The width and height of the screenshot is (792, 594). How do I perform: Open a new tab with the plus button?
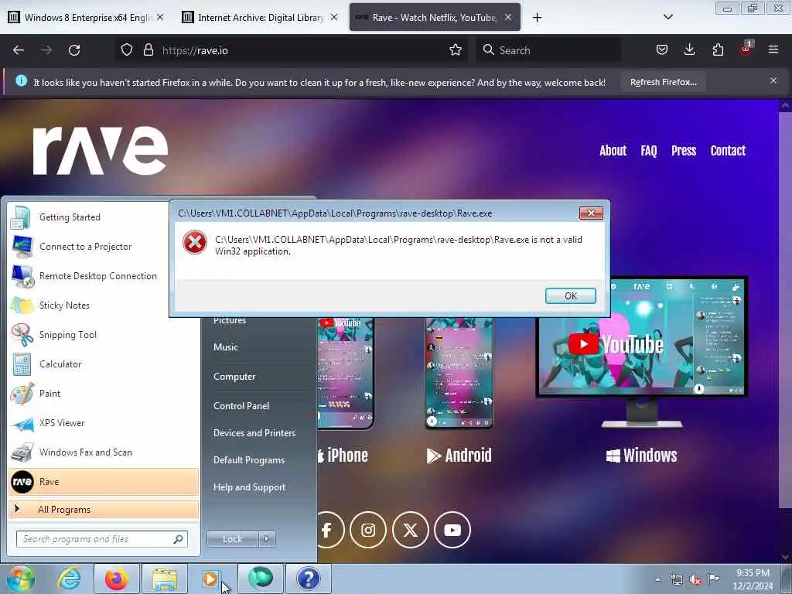pyautogui.click(x=537, y=18)
